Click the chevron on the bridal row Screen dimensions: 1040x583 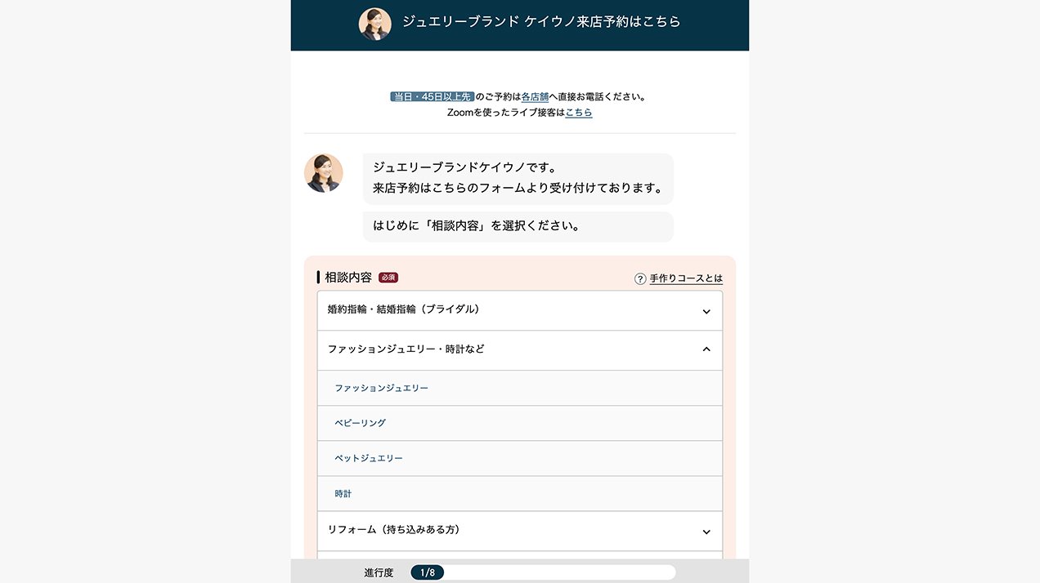pos(706,311)
